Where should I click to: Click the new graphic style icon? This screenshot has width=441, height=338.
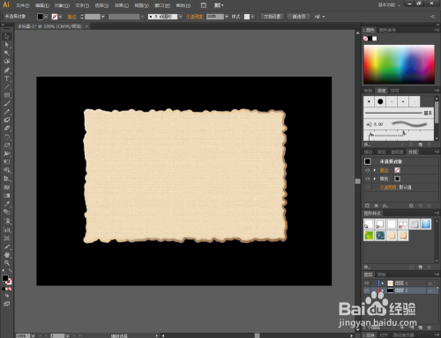[x=421, y=267]
